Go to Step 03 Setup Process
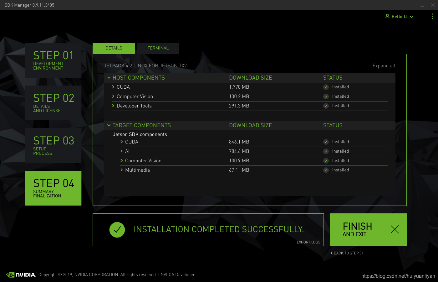 pyautogui.click(x=53, y=145)
